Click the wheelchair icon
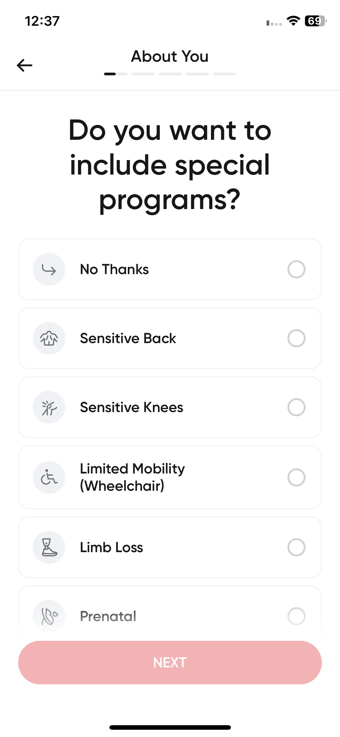Screen dimensions: 340x737 click(x=49, y=477)
